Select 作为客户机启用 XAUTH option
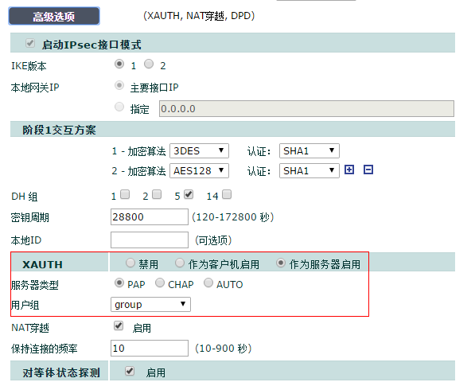Image resolution: width=475 pixels, height=382 pixels. tap(180, 263)
